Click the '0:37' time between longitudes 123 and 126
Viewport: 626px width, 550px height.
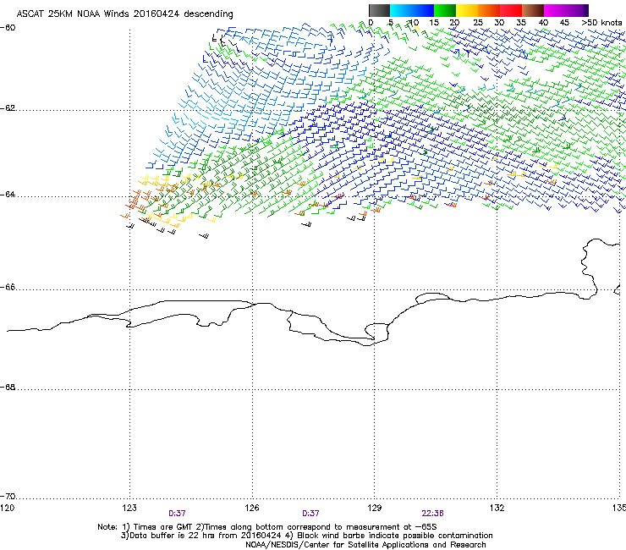pos(177,514)
